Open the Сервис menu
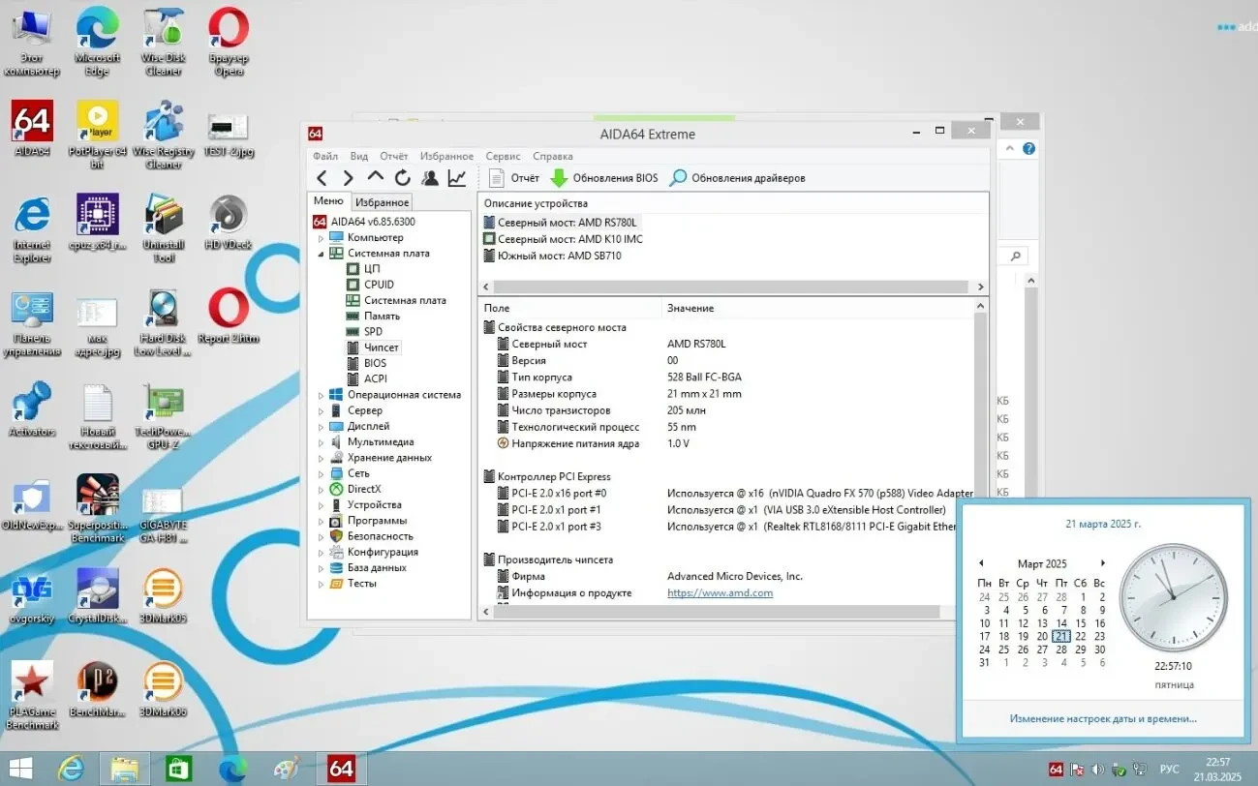The width and height of the screenshot is (1258, 786). tap(503, 156)
